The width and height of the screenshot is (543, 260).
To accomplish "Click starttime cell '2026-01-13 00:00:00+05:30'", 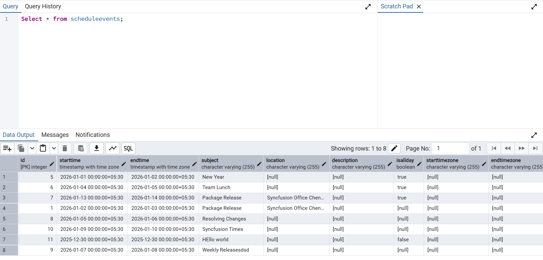I will coord(92,198).
